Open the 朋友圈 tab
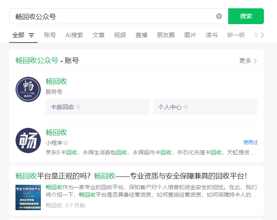 (x=166, y=35)
